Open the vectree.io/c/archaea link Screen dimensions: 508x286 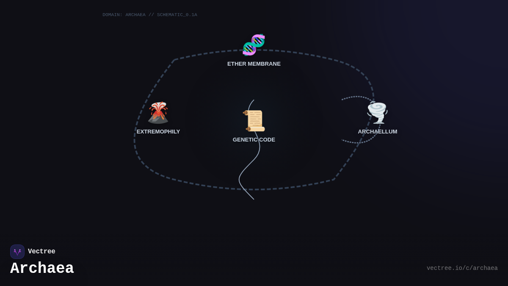click(462, 268)
